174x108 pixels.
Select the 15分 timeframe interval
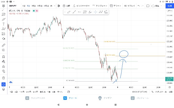[34, 6]
